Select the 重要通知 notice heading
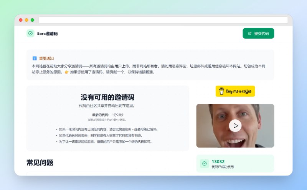The height and width of the screenshot is (190, 307). pos(46,58)
